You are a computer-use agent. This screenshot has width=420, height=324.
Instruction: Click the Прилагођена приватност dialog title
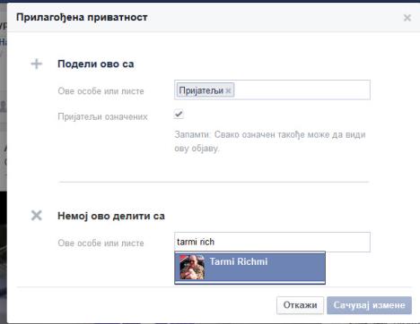(x=82, y=17)
